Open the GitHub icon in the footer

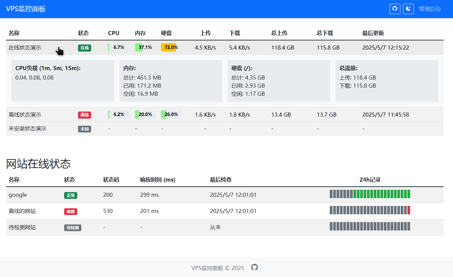255,267
